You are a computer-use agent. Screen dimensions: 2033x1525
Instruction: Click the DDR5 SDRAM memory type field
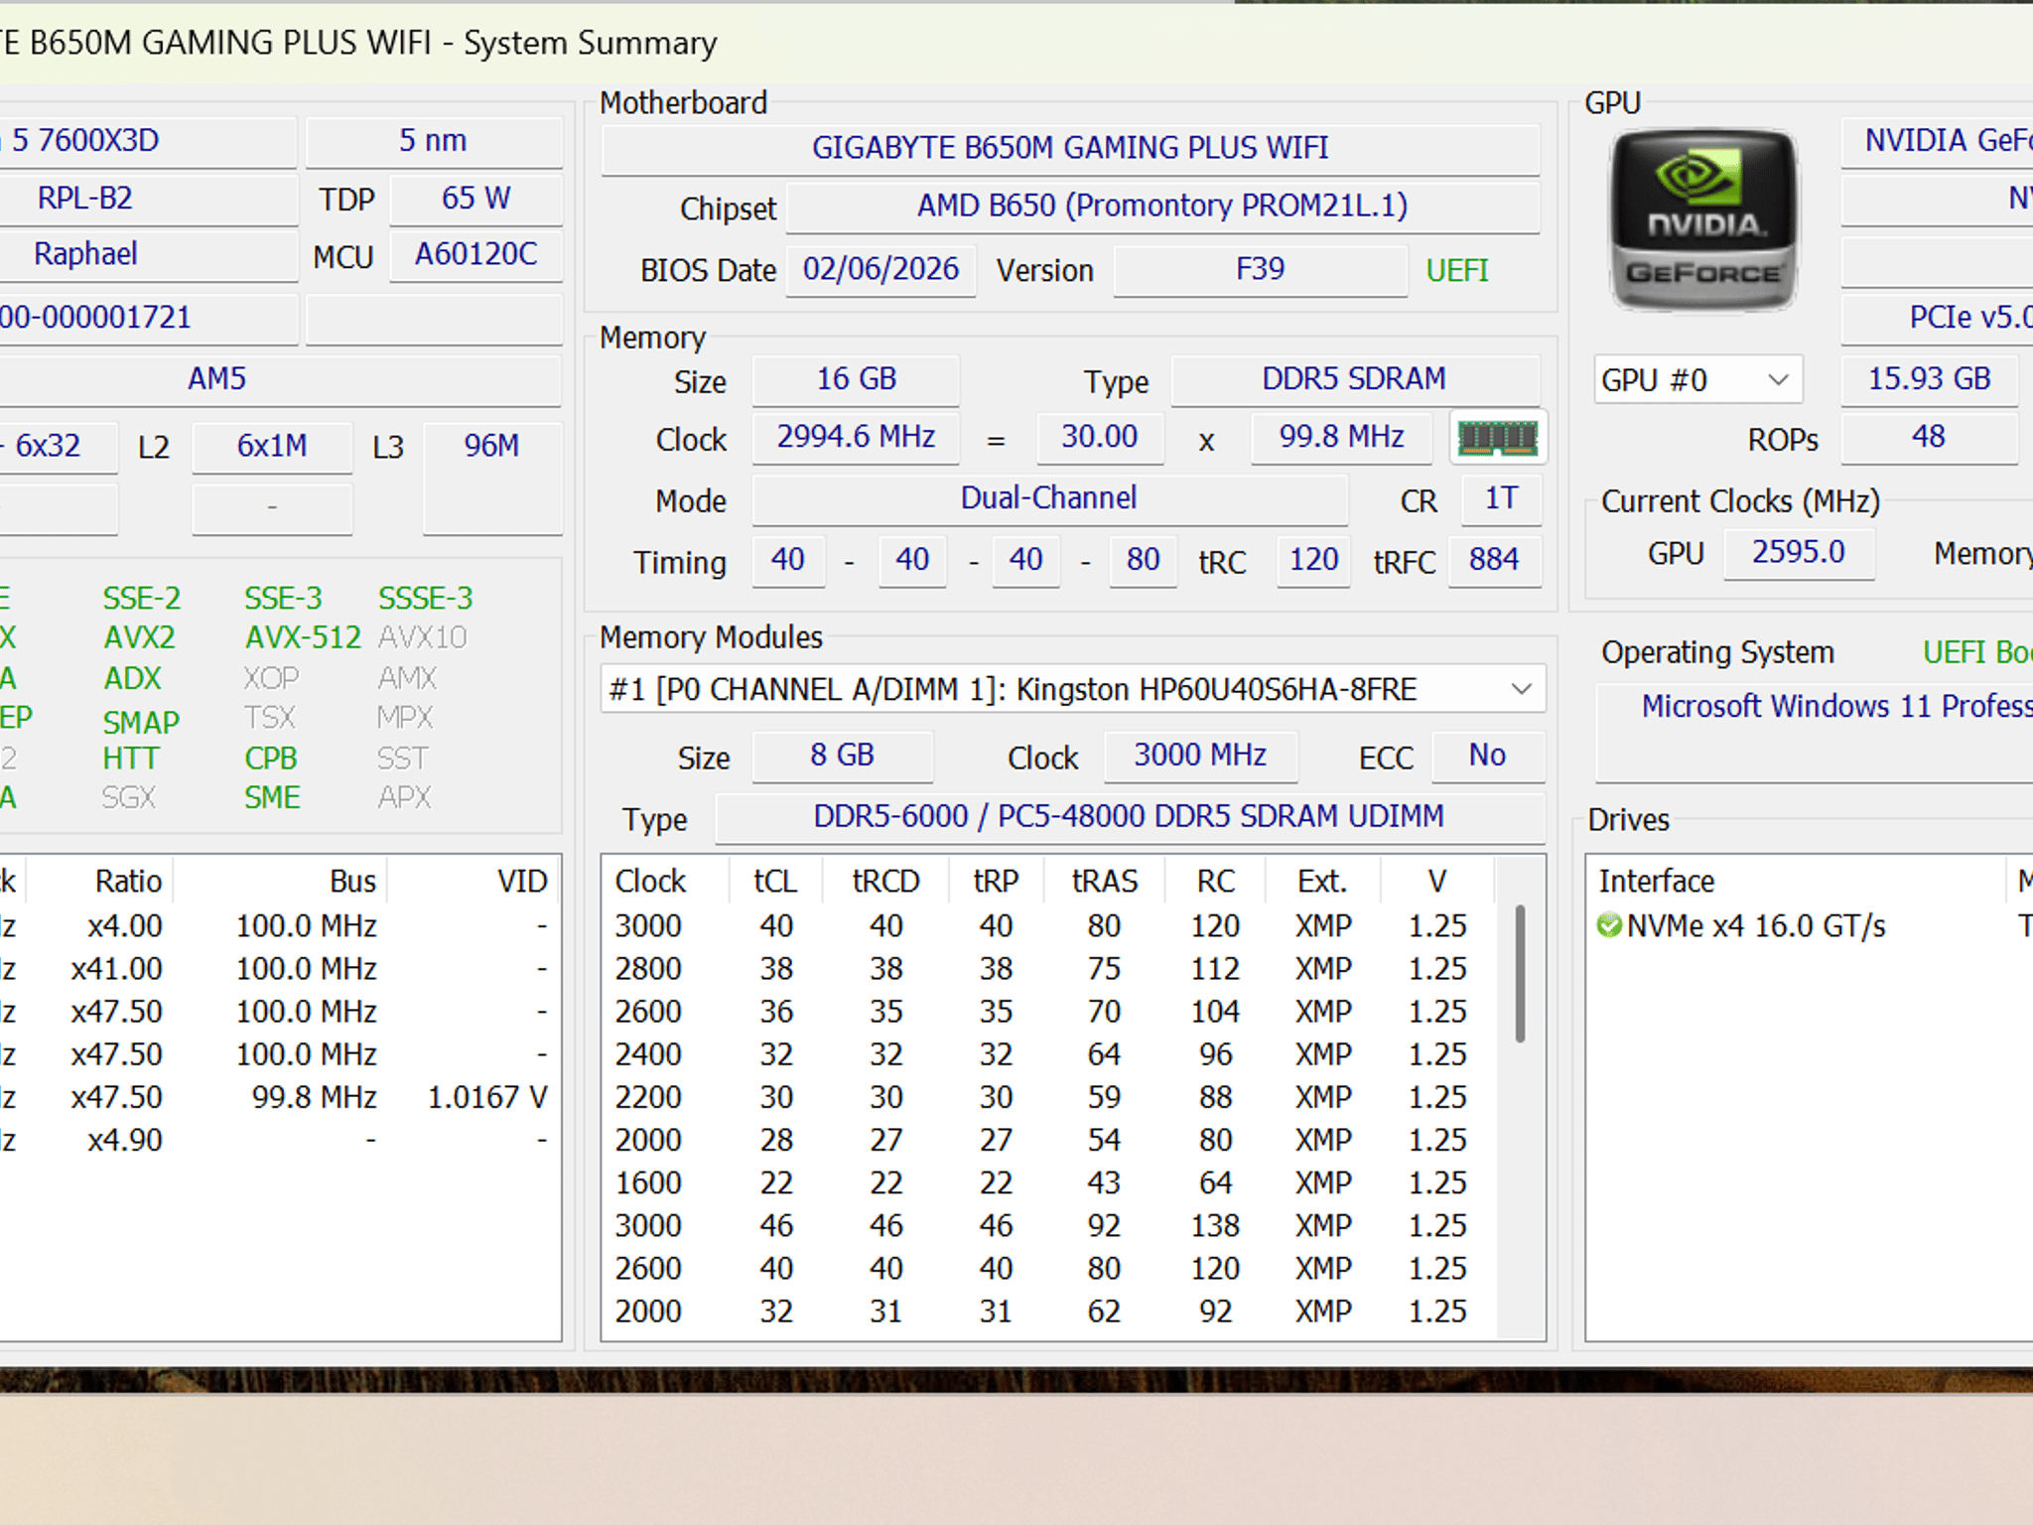[1354, 379]
